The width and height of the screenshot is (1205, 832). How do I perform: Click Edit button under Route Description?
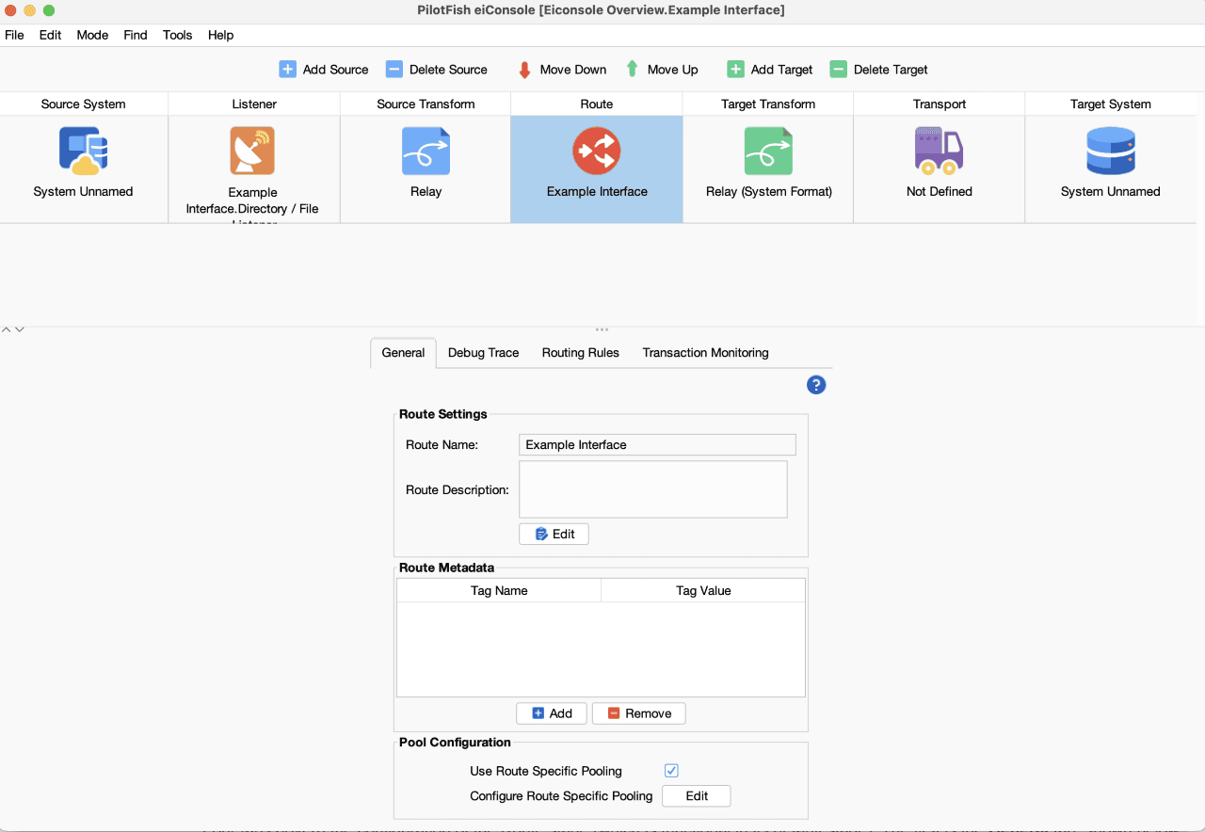pyautogui.click(x=554, y=534)
